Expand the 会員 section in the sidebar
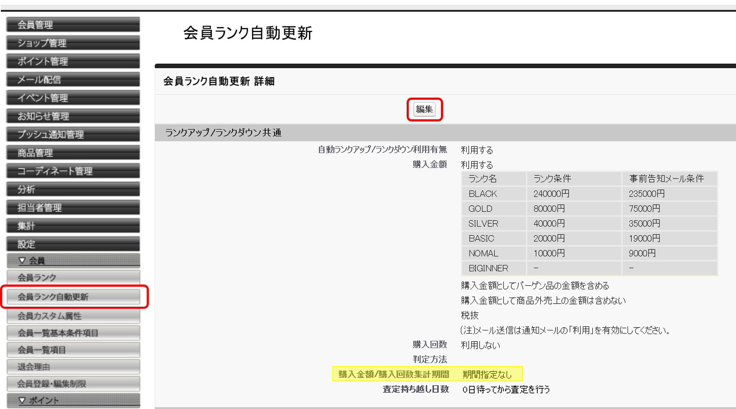 [73, 260]
